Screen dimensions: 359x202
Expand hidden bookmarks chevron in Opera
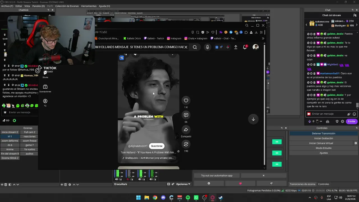(263, 38)
